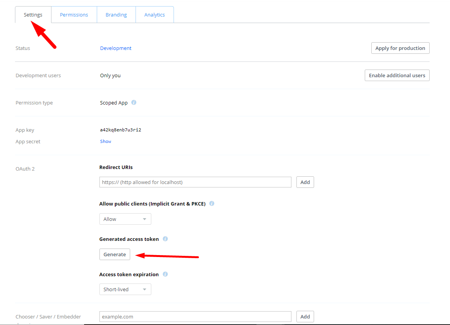The width and height of the screenshot is (450, 325).
Task: Add the Chooser domain example.com
Action: [x=305, y=316]
